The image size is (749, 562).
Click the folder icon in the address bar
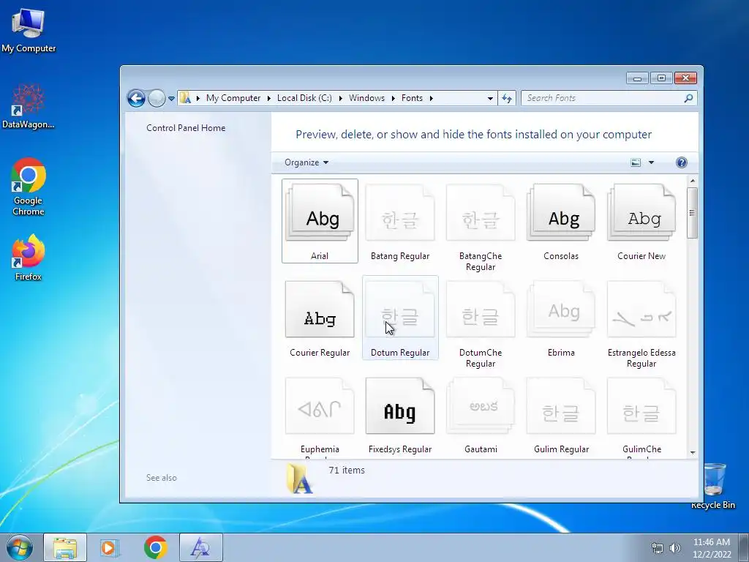[x=185, y=98]
